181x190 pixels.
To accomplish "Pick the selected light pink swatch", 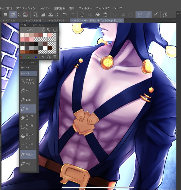I will (31, 39).
